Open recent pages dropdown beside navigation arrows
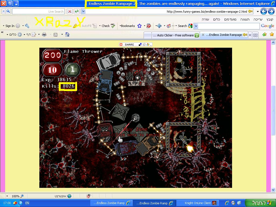 [x=257, y=12]
